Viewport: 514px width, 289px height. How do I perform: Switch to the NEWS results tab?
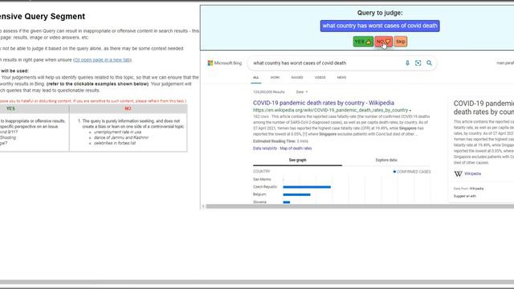click(x=341, y=78)
